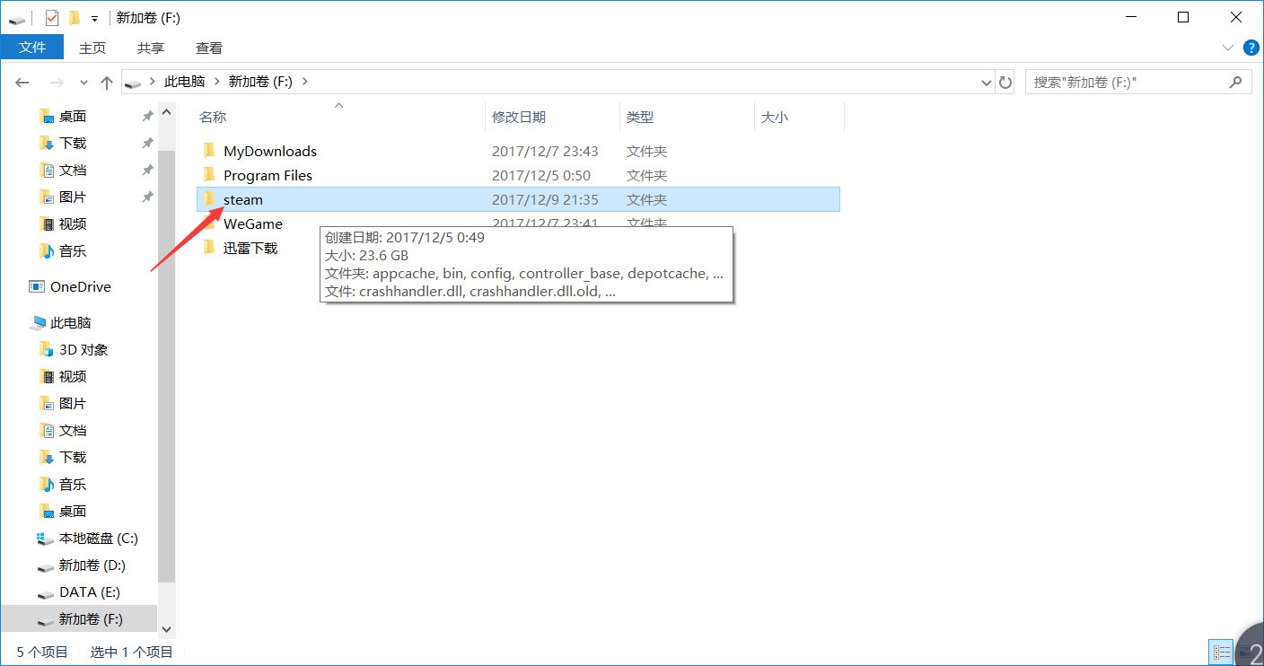Image resolution: width=1264 pixels, height=666 pixels.
Task: Click the MyDownloads folder name
Action: tap(270, 151)
